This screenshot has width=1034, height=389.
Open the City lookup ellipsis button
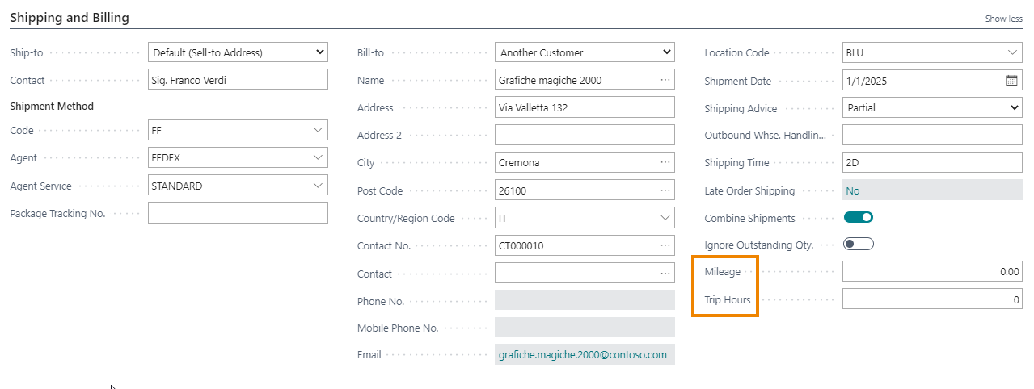(x=665, y=163)
